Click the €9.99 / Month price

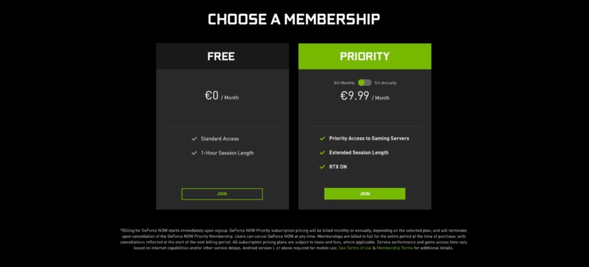pos(365,96)
